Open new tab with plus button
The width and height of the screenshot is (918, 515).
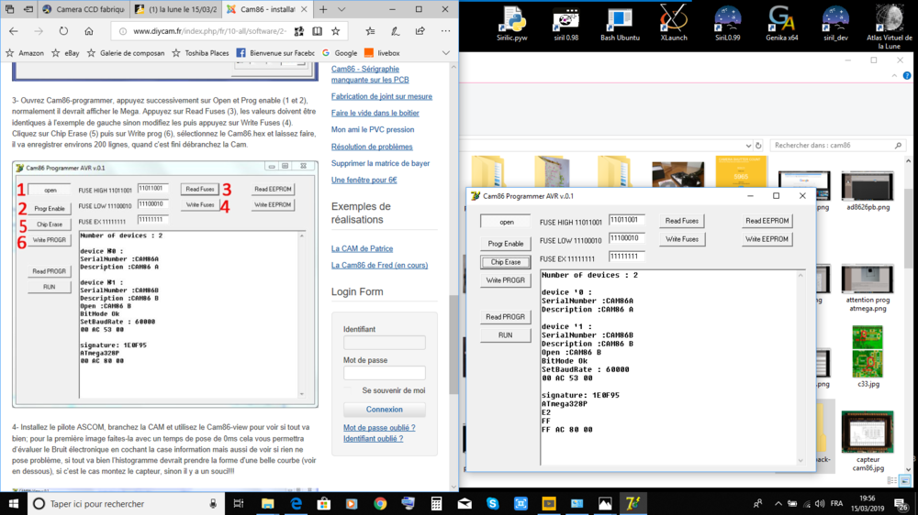click(x=323, y=9)
